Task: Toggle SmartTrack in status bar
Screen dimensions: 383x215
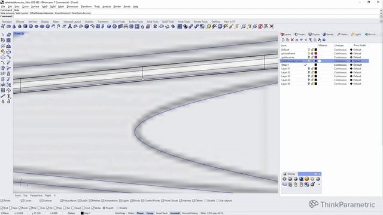Action: pos(162,213)
